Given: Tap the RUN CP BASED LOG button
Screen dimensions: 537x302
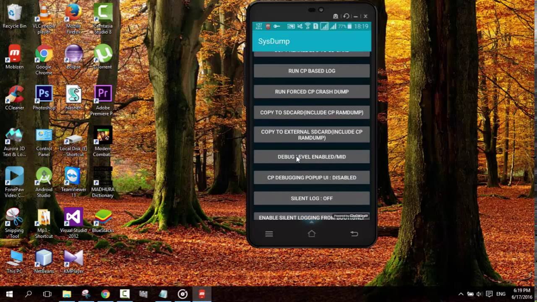Looking at the screenshot, I should (x=312, y=71).
